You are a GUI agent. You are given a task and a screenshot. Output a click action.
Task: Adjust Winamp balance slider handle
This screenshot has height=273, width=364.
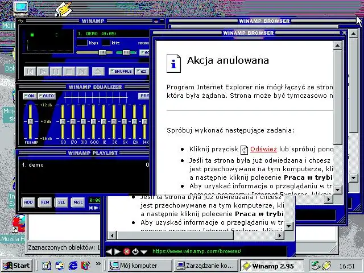coord(126,52)
